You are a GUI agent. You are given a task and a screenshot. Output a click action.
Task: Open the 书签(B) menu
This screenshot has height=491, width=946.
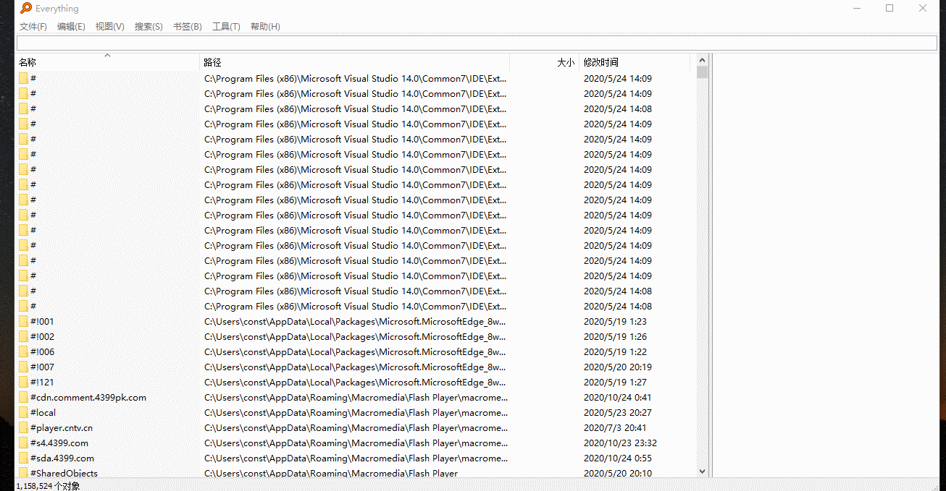pyautogui.click(x=188, y=27)
